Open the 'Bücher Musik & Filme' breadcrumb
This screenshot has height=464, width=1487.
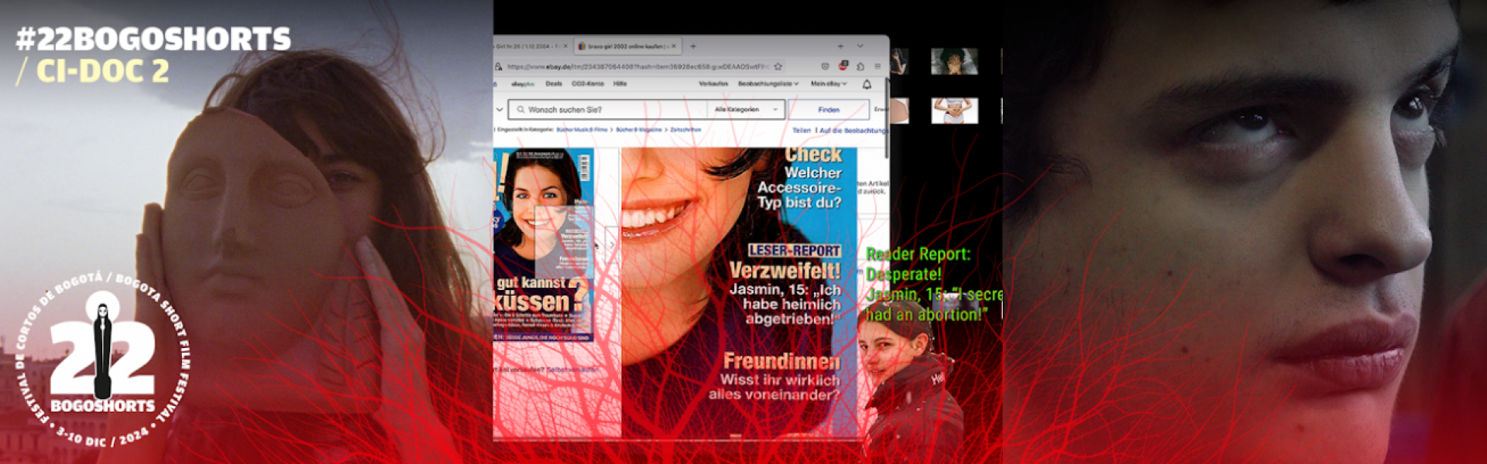click(582, 130)
